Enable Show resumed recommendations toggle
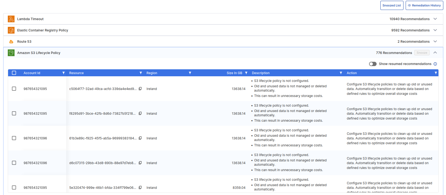446x195 pixels. coord(373,64)
